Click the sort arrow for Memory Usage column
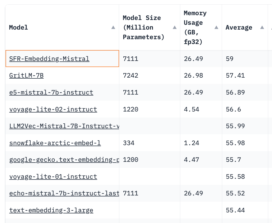The width and height of the screenshot is (272, 223). [216, 28]
